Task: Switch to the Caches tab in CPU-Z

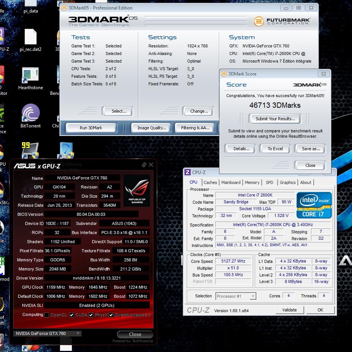Action: pyautogui.click(x=210, y=182)
